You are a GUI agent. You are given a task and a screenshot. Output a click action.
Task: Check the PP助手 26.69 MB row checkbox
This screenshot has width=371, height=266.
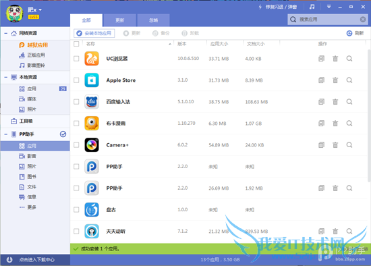[76, 188]
